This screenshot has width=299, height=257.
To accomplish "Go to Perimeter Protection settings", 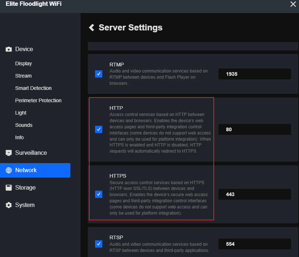I will click(x=38, y=100).
